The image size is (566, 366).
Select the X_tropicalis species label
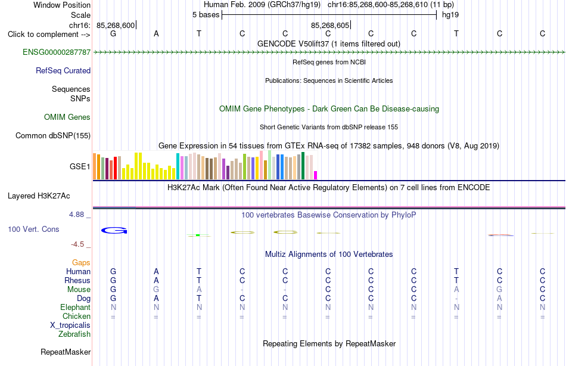click(x=70, y=325)
